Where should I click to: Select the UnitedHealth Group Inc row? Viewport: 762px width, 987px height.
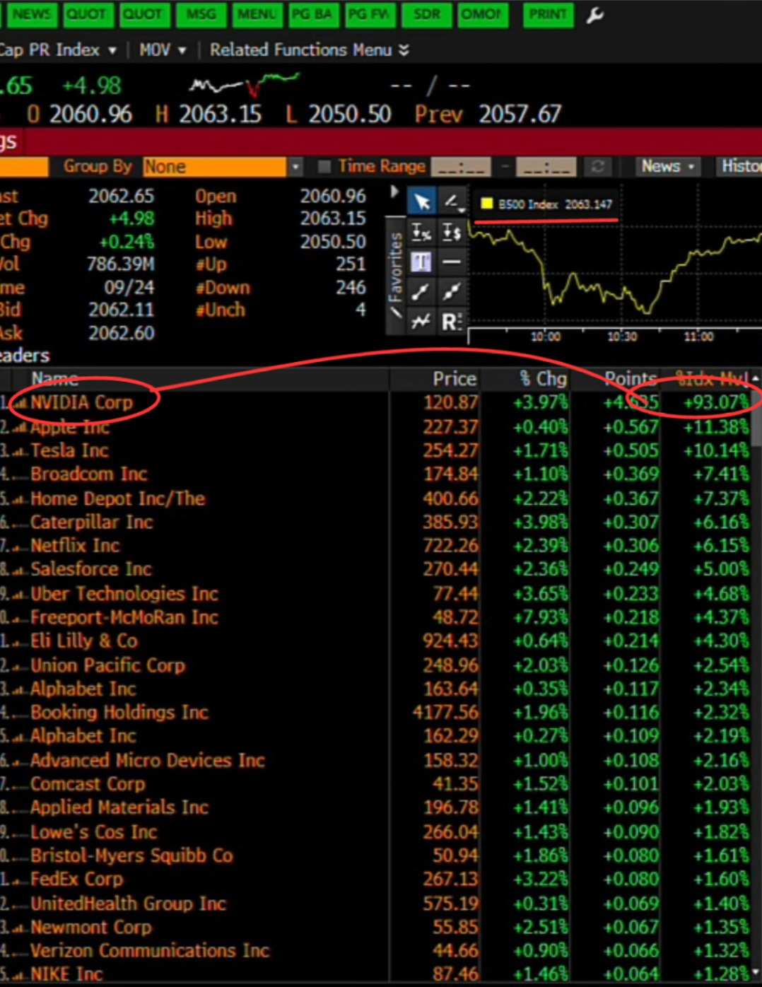pyautogui.click(x=375, y=904)
